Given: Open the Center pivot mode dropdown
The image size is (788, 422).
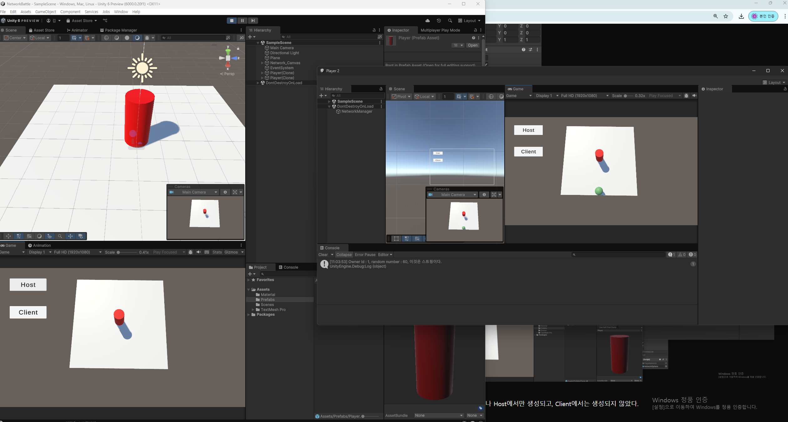Looking at the screenshot, I should [x=15, y=38].
